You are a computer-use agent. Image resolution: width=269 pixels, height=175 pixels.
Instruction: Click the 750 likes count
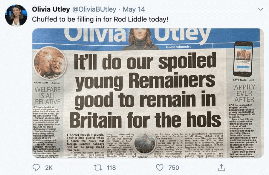[x=174, y=168]
